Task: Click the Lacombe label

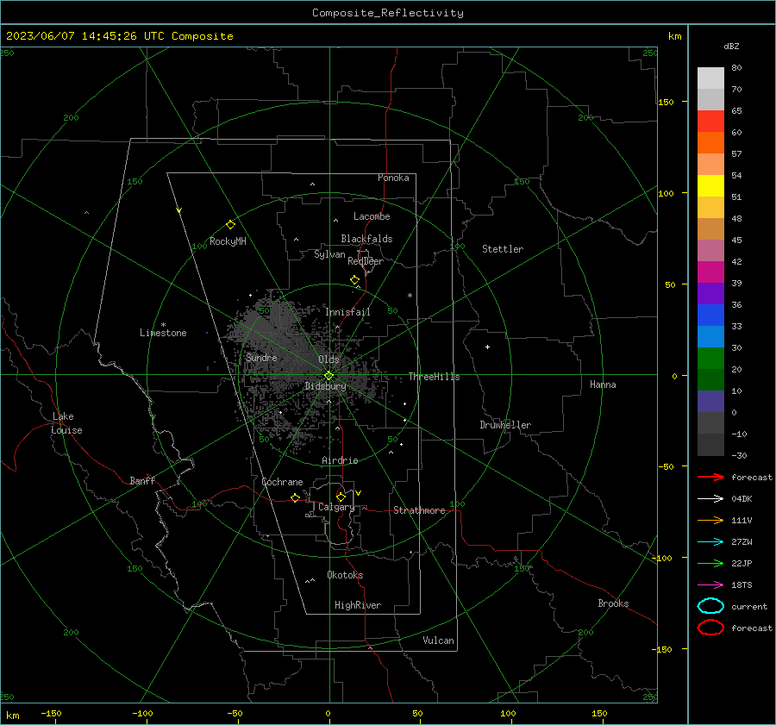Action: pyautogui.click(x=372, y=216)
